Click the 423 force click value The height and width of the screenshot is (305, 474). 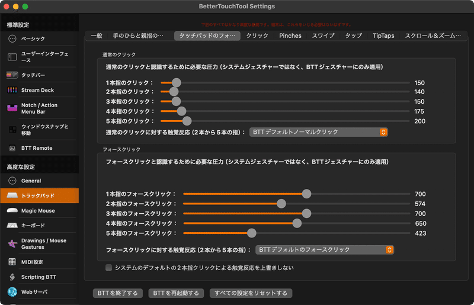pos(421,233)
